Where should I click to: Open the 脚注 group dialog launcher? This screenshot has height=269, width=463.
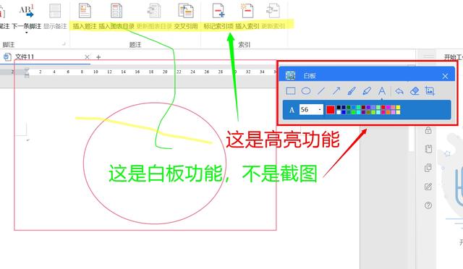click(64, 44)
